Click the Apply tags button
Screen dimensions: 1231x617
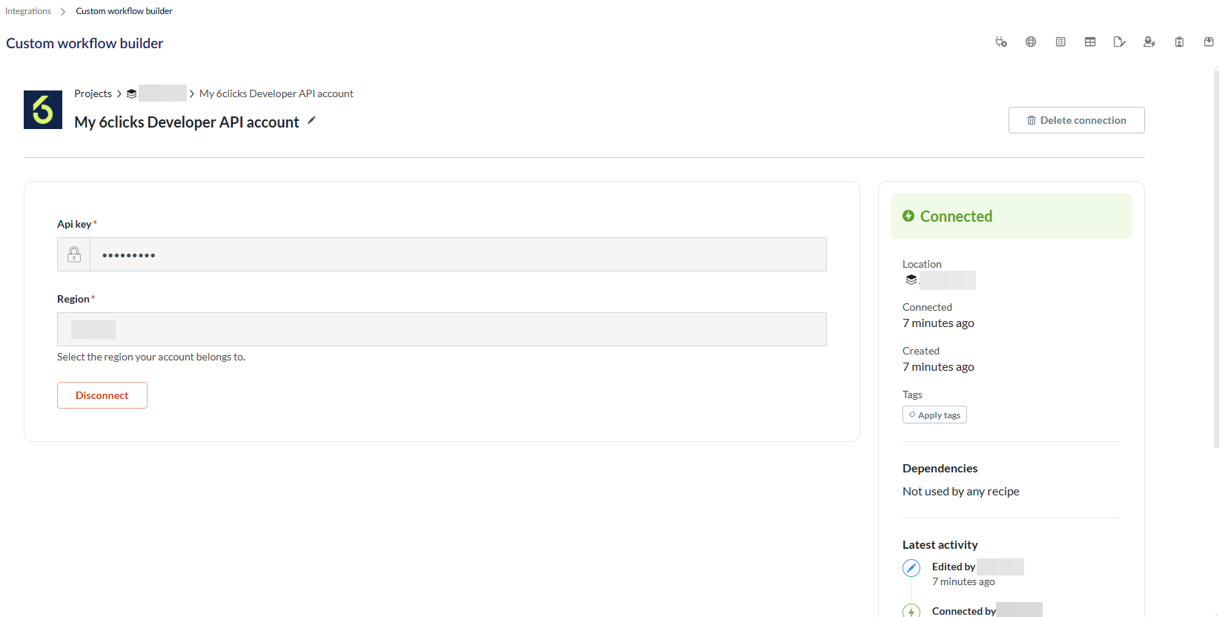(934, 415)
